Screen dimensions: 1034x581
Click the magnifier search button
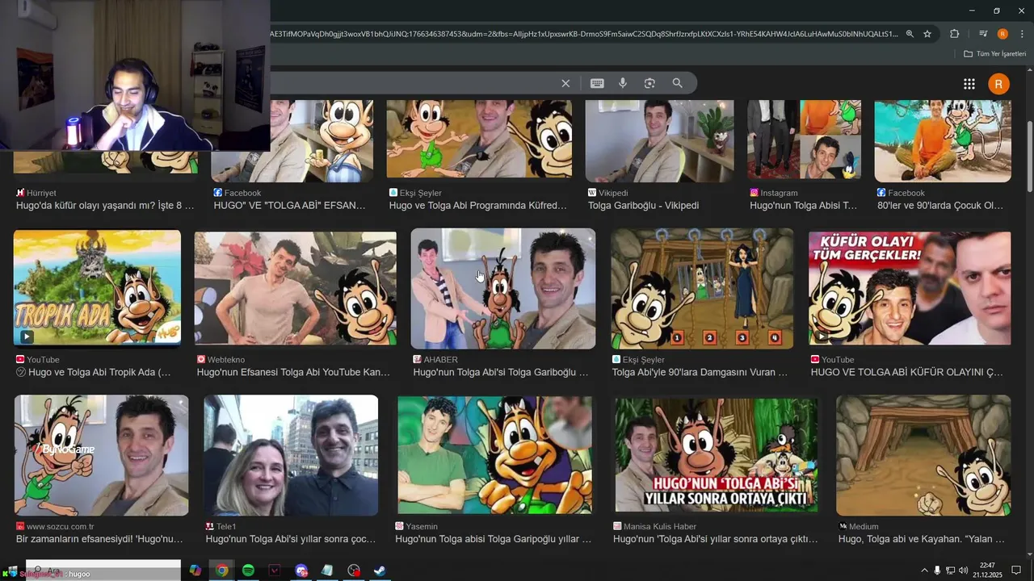click(x=678, y=83)
